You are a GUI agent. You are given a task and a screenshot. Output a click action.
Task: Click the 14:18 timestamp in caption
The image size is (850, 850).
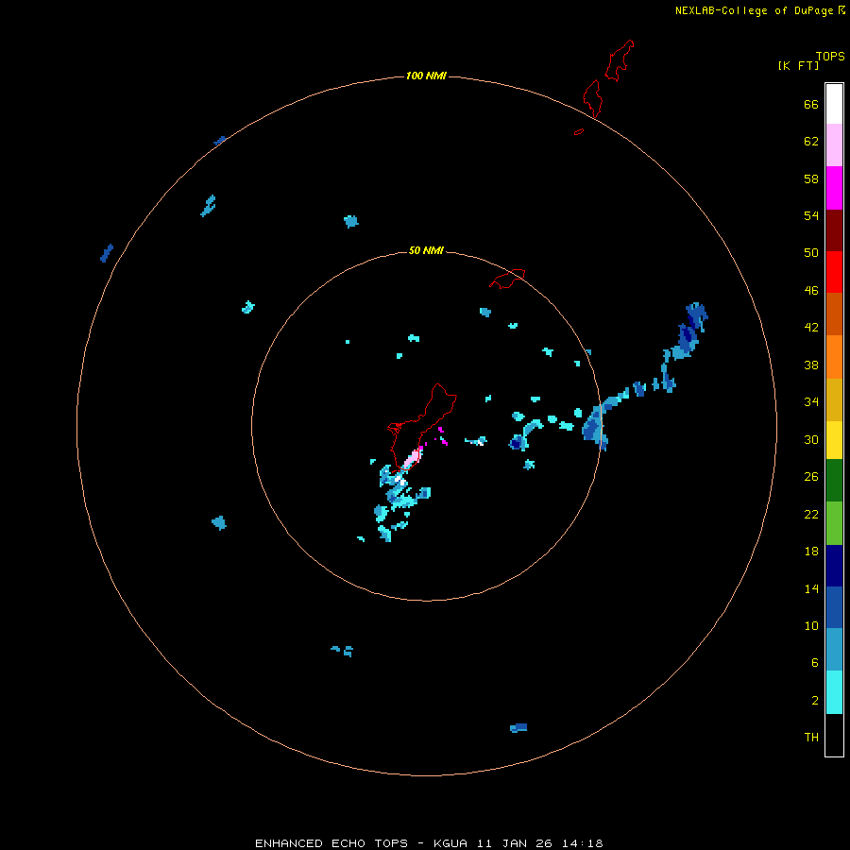tap(583, 843)
